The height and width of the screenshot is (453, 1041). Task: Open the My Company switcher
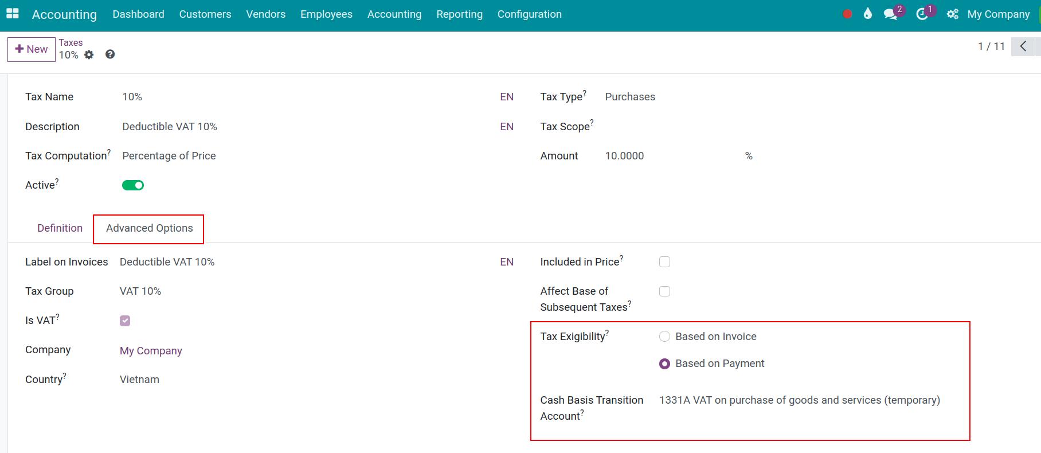click(998, 14)
